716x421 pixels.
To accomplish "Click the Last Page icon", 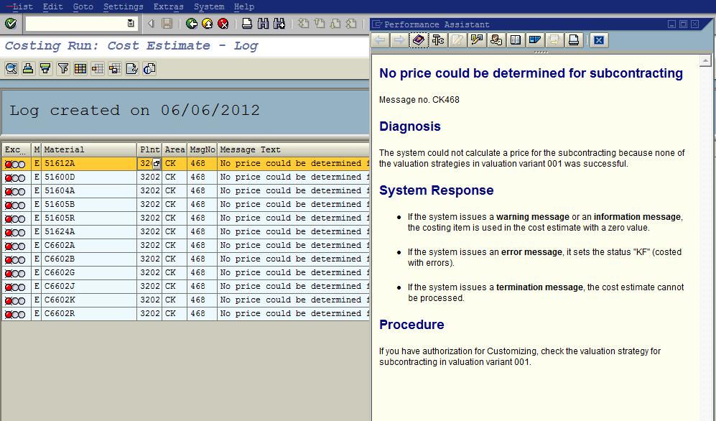I will tap(351, 23).
